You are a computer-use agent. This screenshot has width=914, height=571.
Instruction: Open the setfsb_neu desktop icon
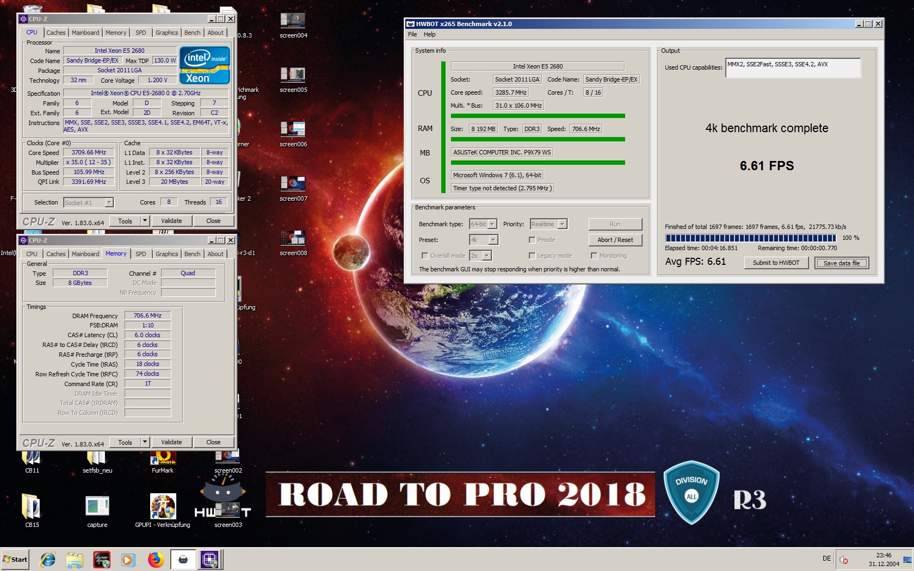(x=97, y=462)
